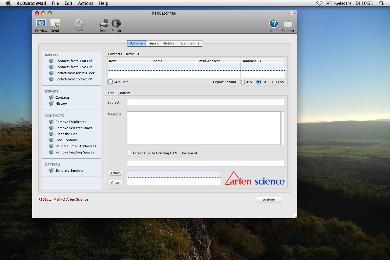Choose Export History action
This screenshot has height=260, width=390.
(x=61, y=104)
